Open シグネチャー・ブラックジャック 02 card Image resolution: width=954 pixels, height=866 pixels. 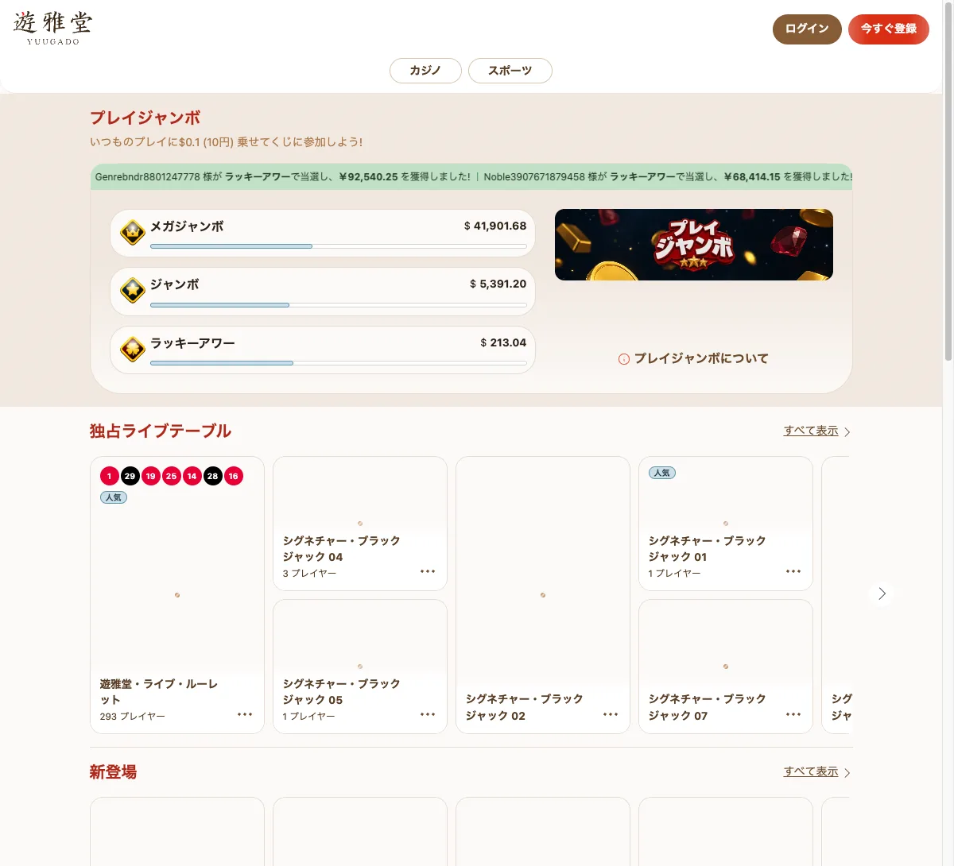(x=543, y=595)
